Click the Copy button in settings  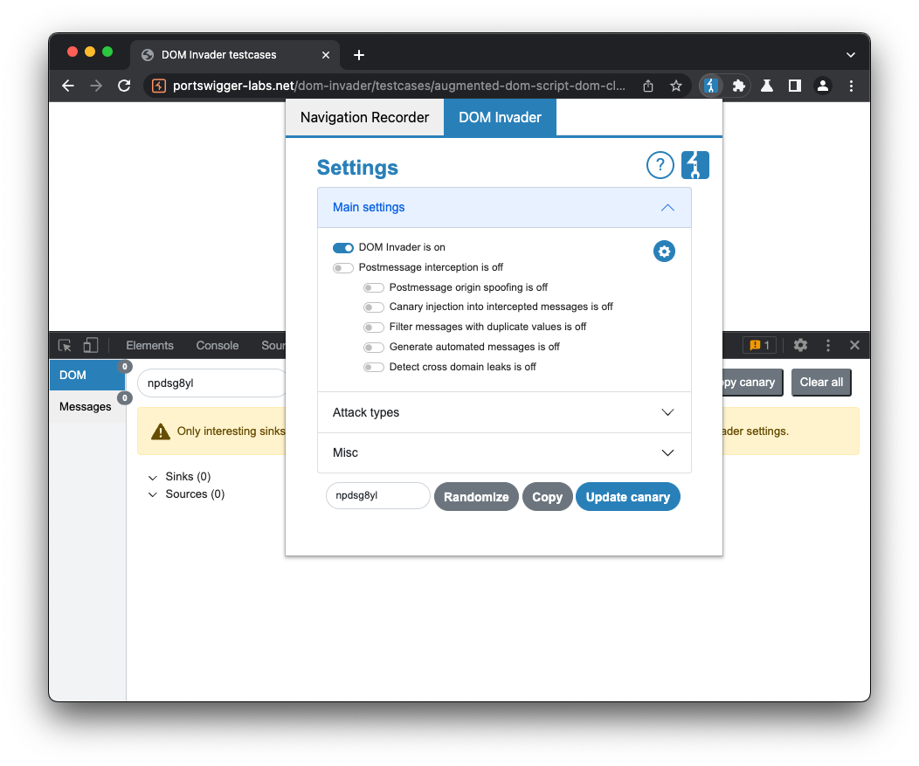click(x=548, y=497)
